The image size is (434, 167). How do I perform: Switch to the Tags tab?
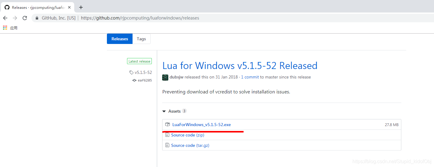[141, 39]
